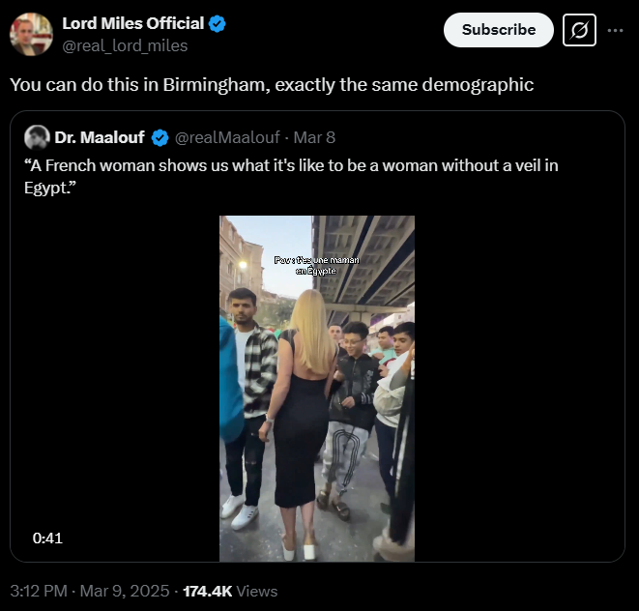Click Lord Miles' blue verified badge
639x611 pixels.
pyautogui.click(x=218, y=24)
